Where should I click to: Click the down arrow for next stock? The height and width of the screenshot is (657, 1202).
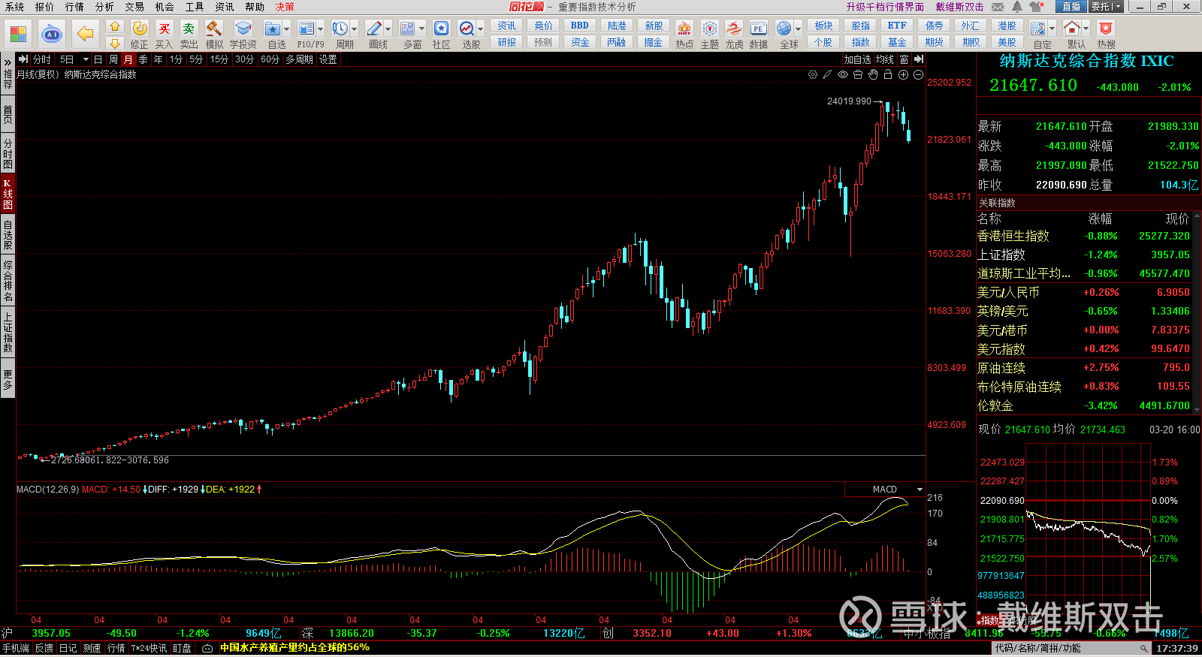click(x=115, y=44)
